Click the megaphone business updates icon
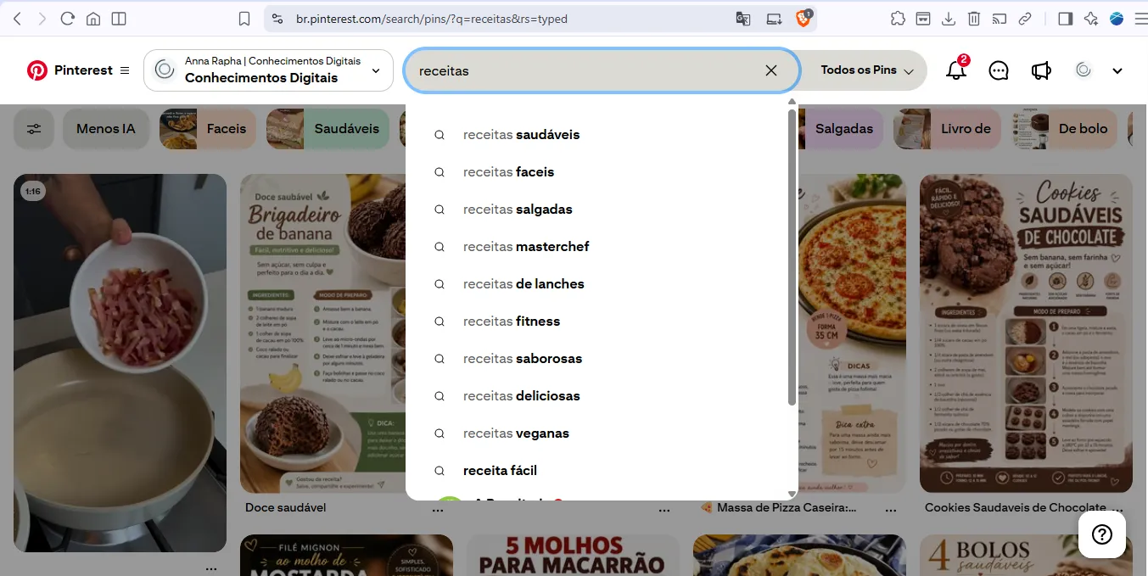The height and width of the screenshot is (576, 1148). [x=1041, y=70]
